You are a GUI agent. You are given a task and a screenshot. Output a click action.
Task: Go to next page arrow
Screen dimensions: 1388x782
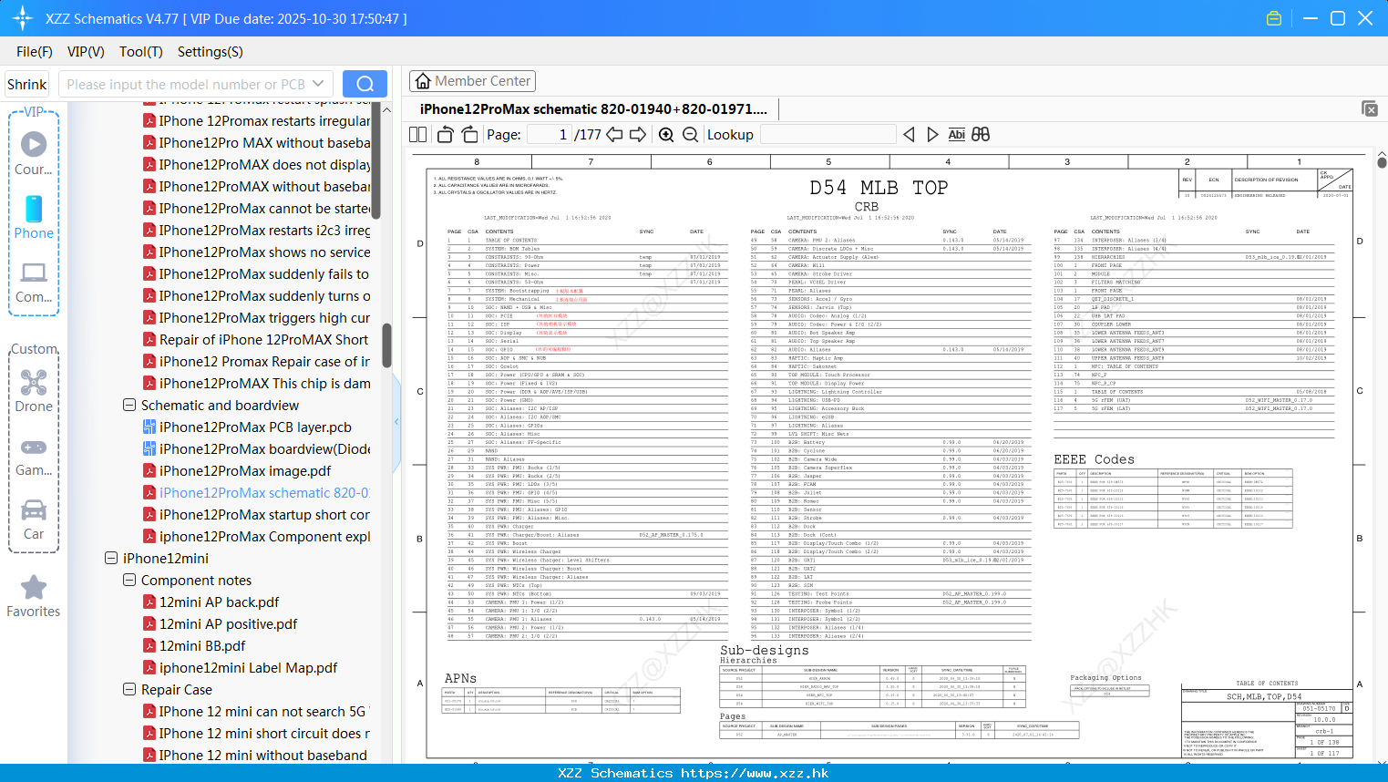coord(638,134)
